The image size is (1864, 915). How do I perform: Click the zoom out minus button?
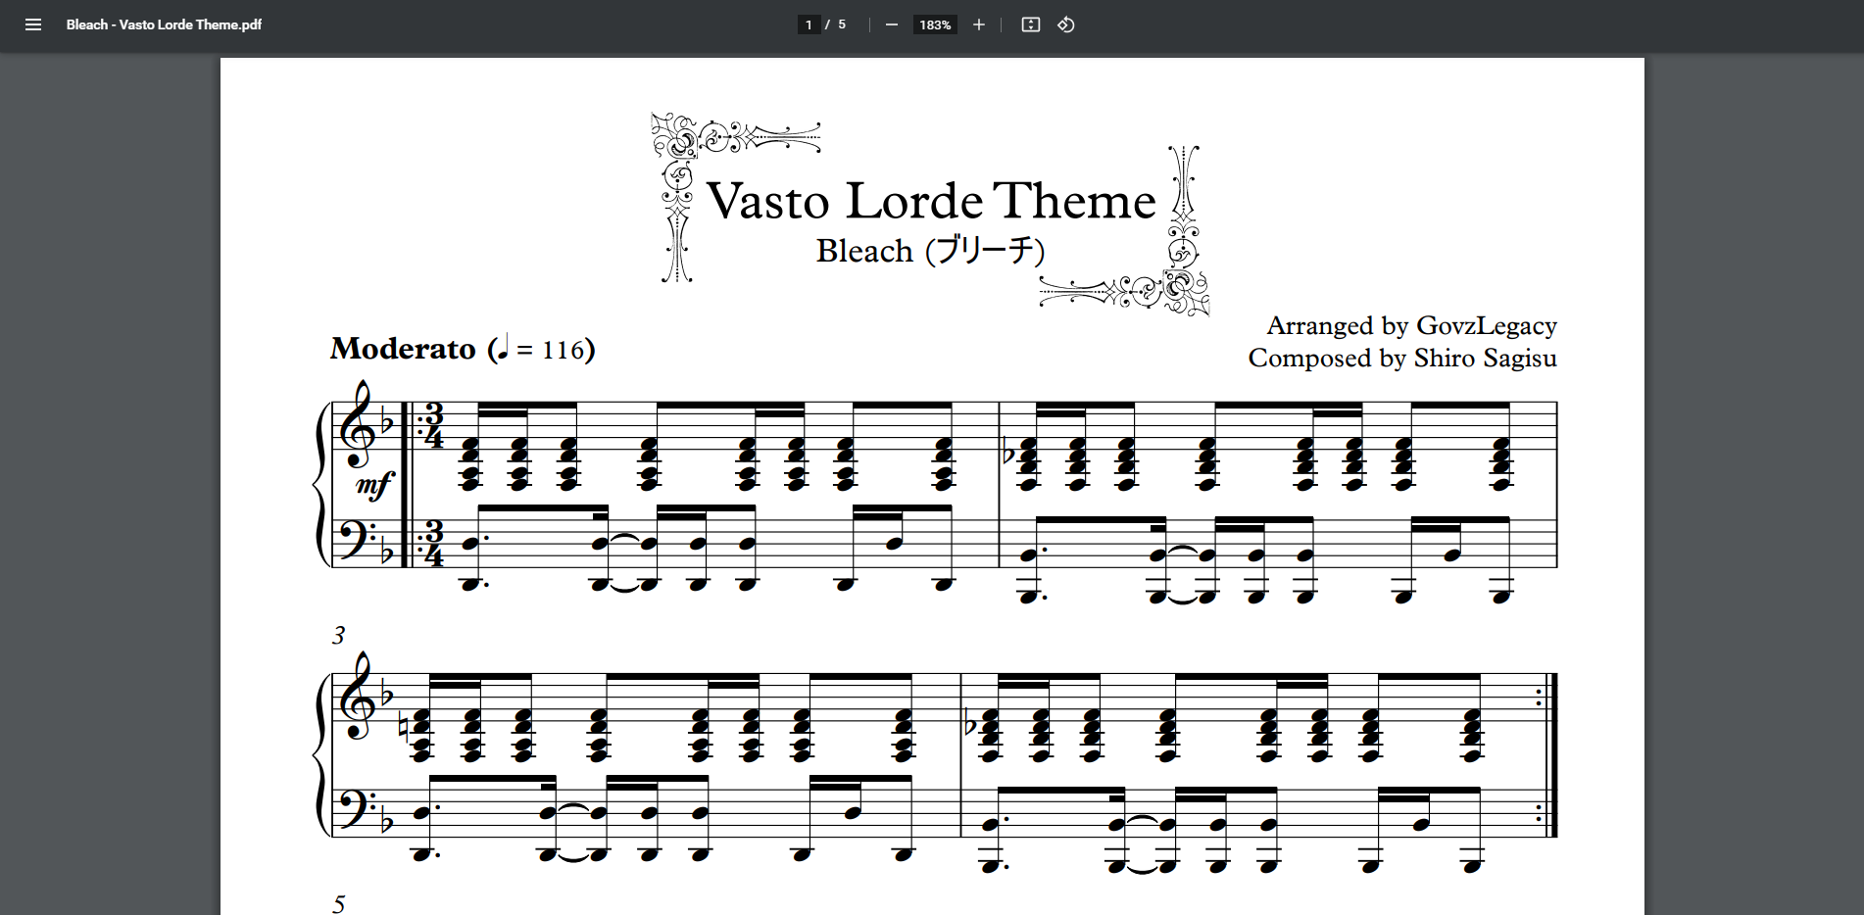point(891,24)
